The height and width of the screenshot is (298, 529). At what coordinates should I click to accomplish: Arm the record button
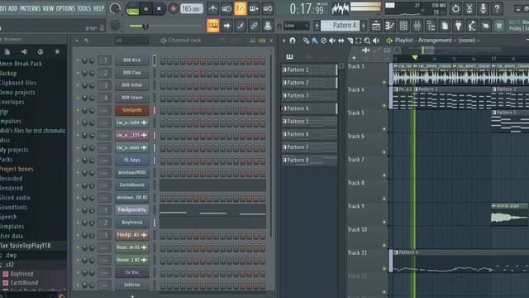pyautogui.click(x=173, y=9)
